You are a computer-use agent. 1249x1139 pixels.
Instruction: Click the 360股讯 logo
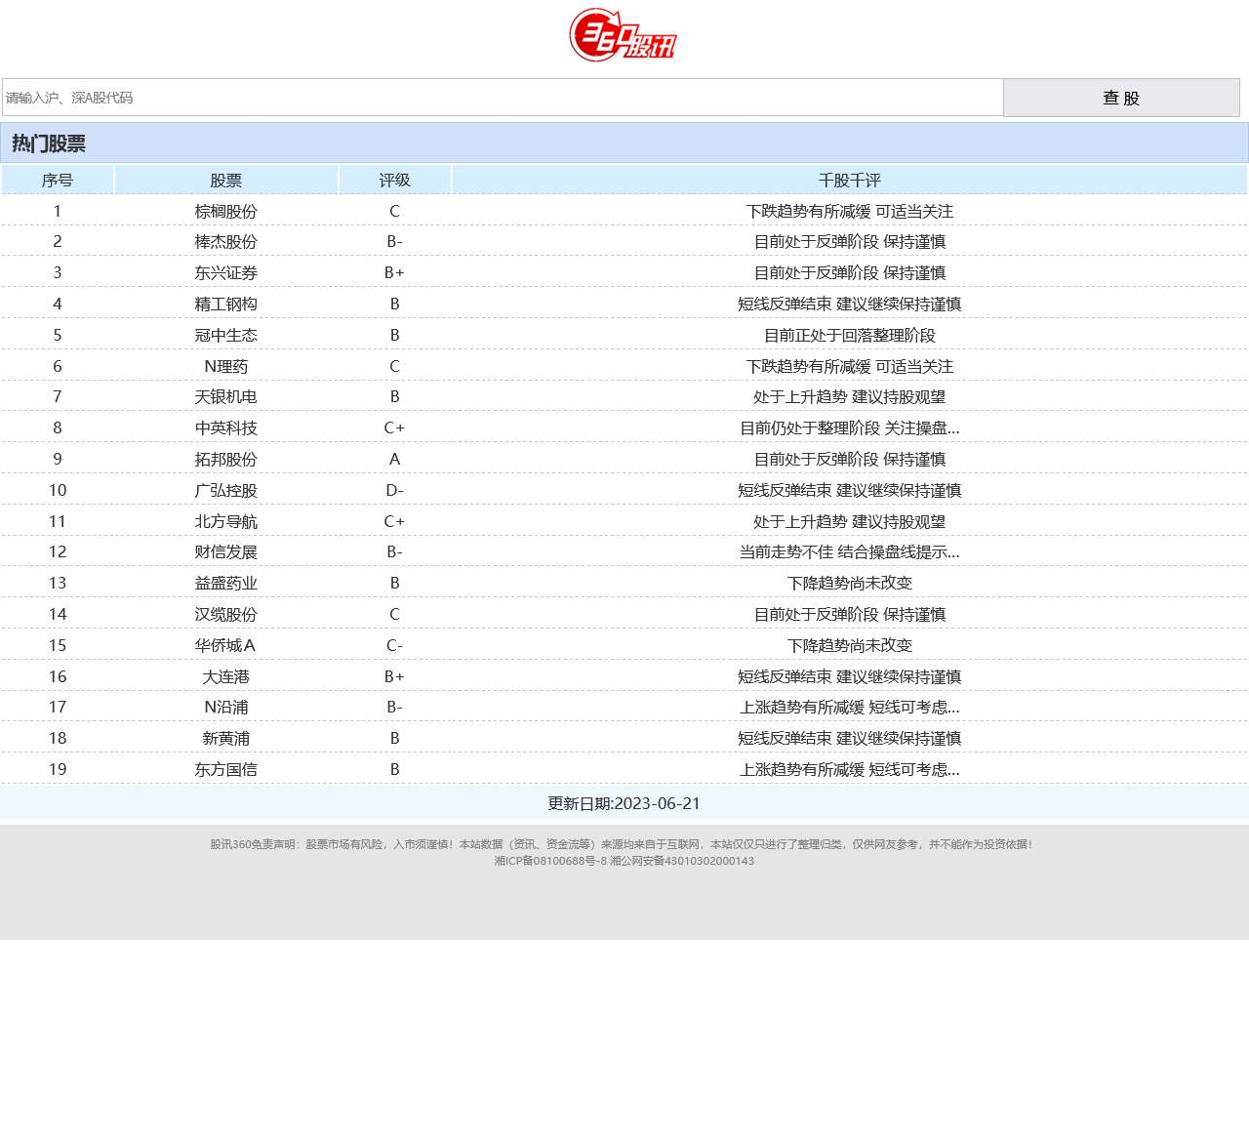tap(624, 35)
